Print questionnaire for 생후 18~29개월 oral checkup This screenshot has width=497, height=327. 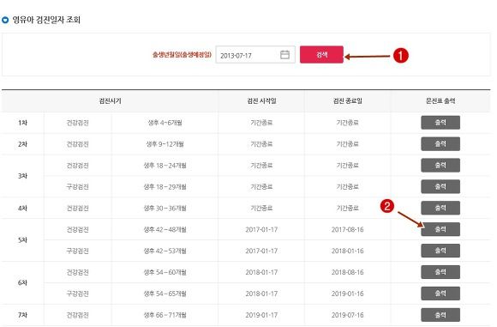440,187
